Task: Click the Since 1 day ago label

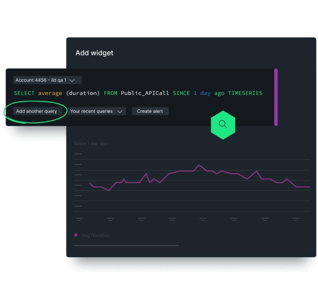Action: (91, 143)
